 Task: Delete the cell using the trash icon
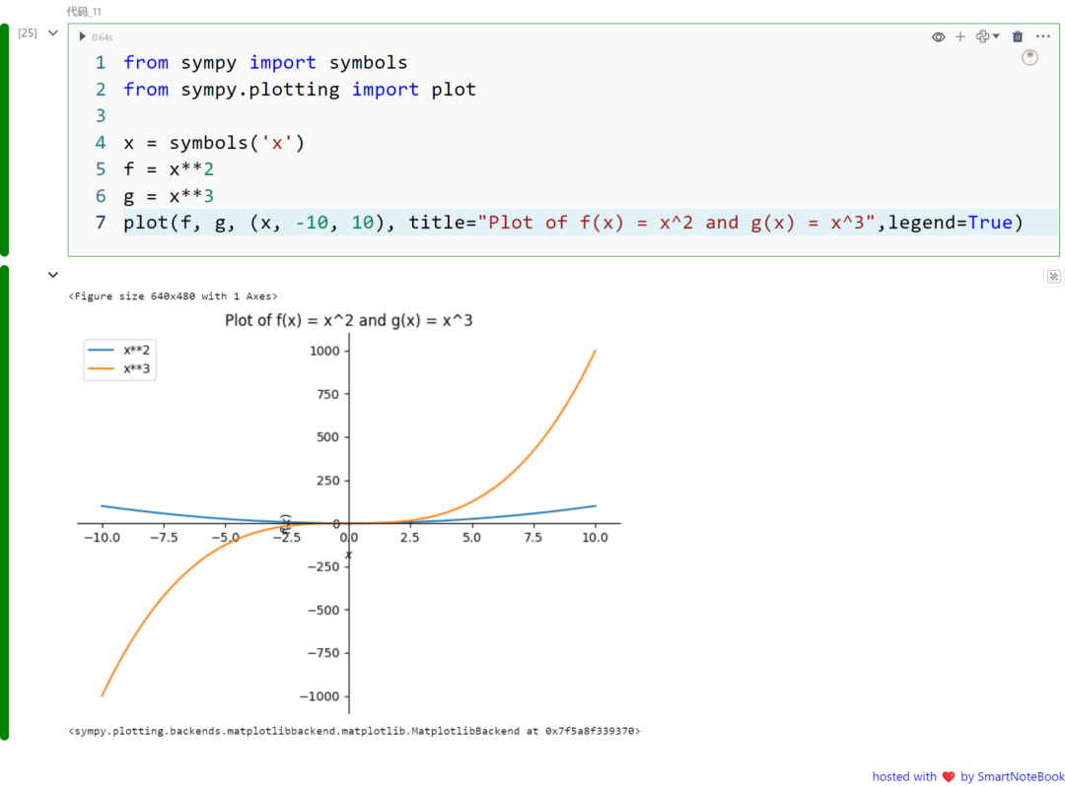tap(1017, 36)
